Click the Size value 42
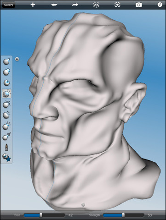The width and height of the screenshot is (166, 220). tap(70, 215)
